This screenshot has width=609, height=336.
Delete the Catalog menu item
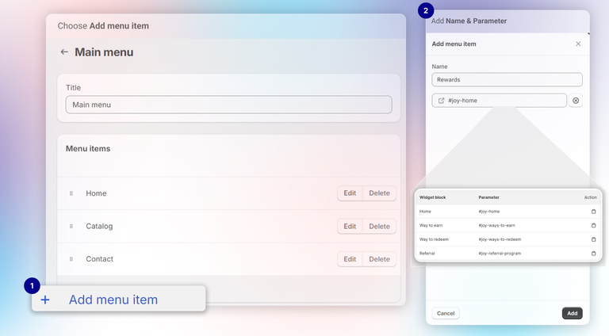pyautogui.click(x=379, y=227)
